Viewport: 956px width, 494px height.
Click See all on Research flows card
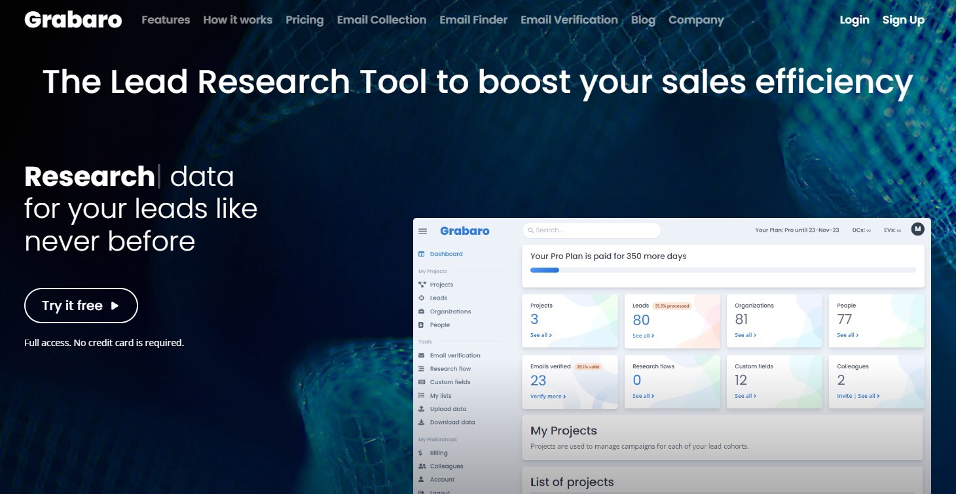pos(643,396)
